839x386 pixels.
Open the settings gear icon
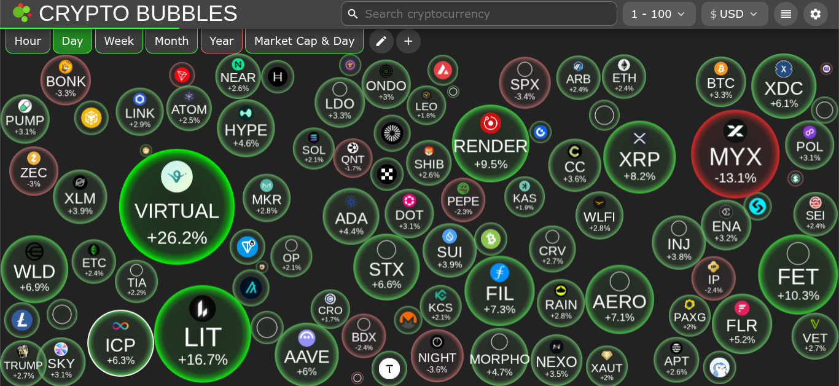click(x=815, y=14)
